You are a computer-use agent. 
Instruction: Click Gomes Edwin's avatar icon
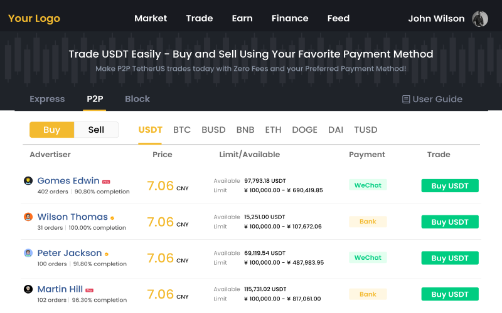[28, 181]
